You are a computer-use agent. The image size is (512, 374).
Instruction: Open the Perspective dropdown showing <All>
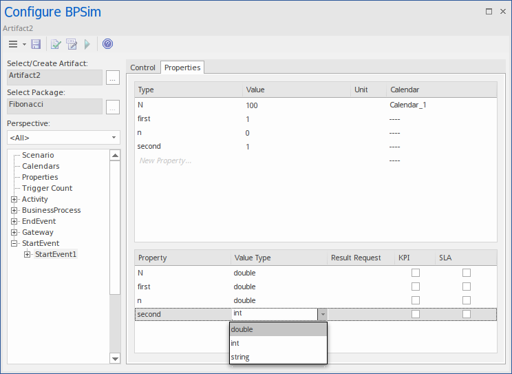pyautogui.click(x=63, y=138)
